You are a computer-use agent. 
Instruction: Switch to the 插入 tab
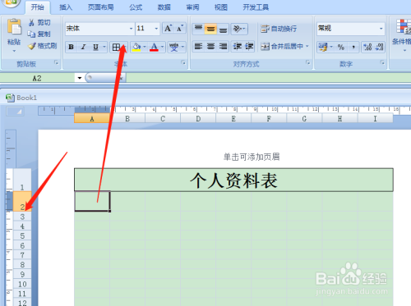(x=66, y=7)
